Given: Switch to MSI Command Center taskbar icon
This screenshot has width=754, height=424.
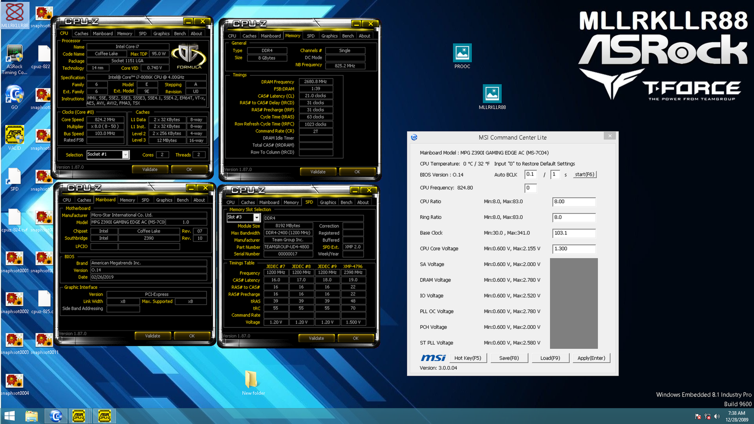Looking at the screenshot, I should (56, 416).
